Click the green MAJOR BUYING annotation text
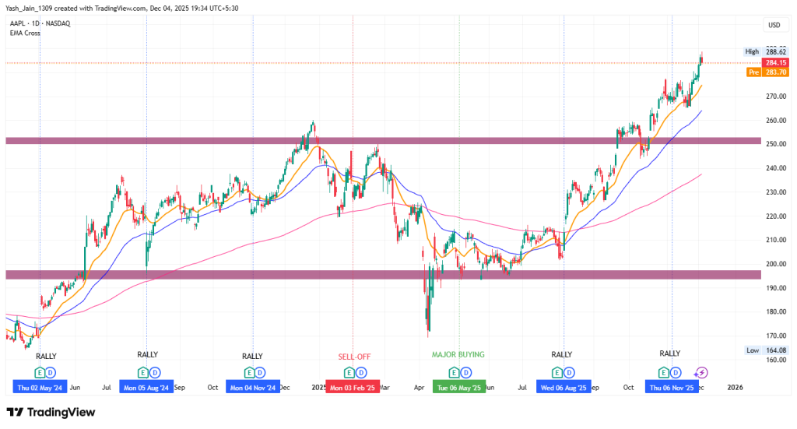The width and height of the screenshot is (797, 429). tap(458, 355)
